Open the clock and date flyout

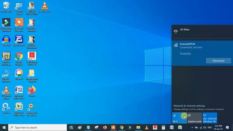pyautogui.click(x=218, y=127)
